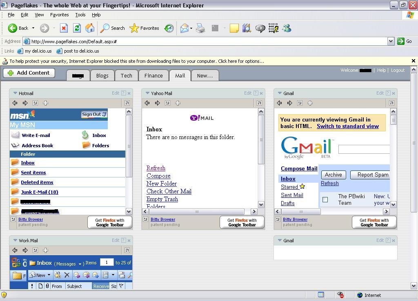Click Report Spam button in Gmail
This screenshot has height=301, width=418.
[370, 175]
